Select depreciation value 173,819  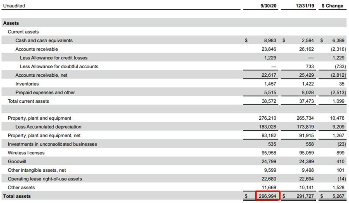[x=305, y=127]
